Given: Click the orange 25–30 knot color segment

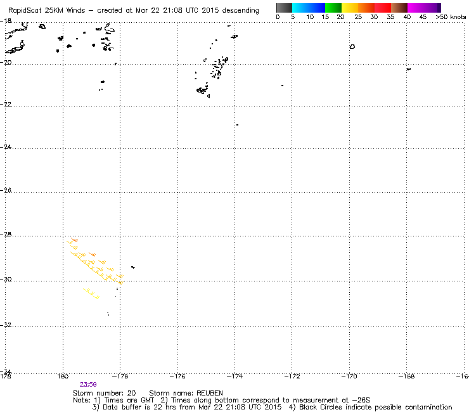Looking at the screenshot, I should point(366,8).
